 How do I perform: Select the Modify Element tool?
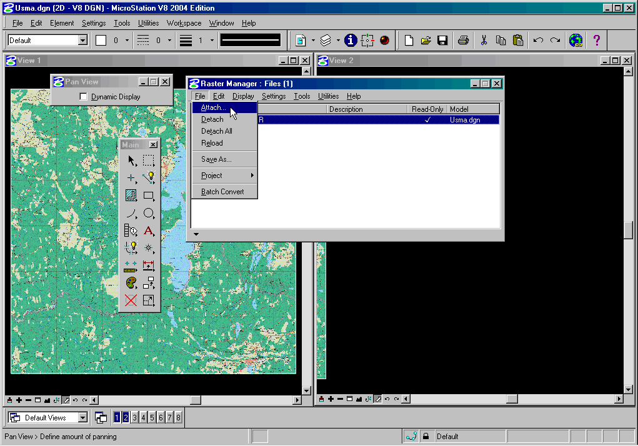tap(149, 300)
